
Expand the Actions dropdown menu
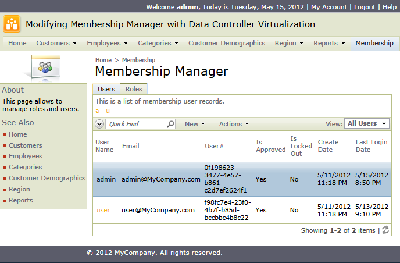[234, 124]
